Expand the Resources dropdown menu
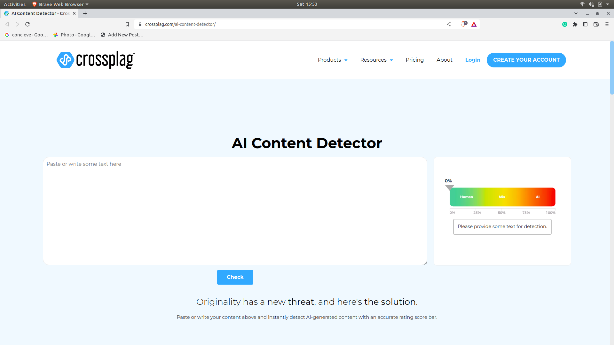 click(x=376, y=59)
